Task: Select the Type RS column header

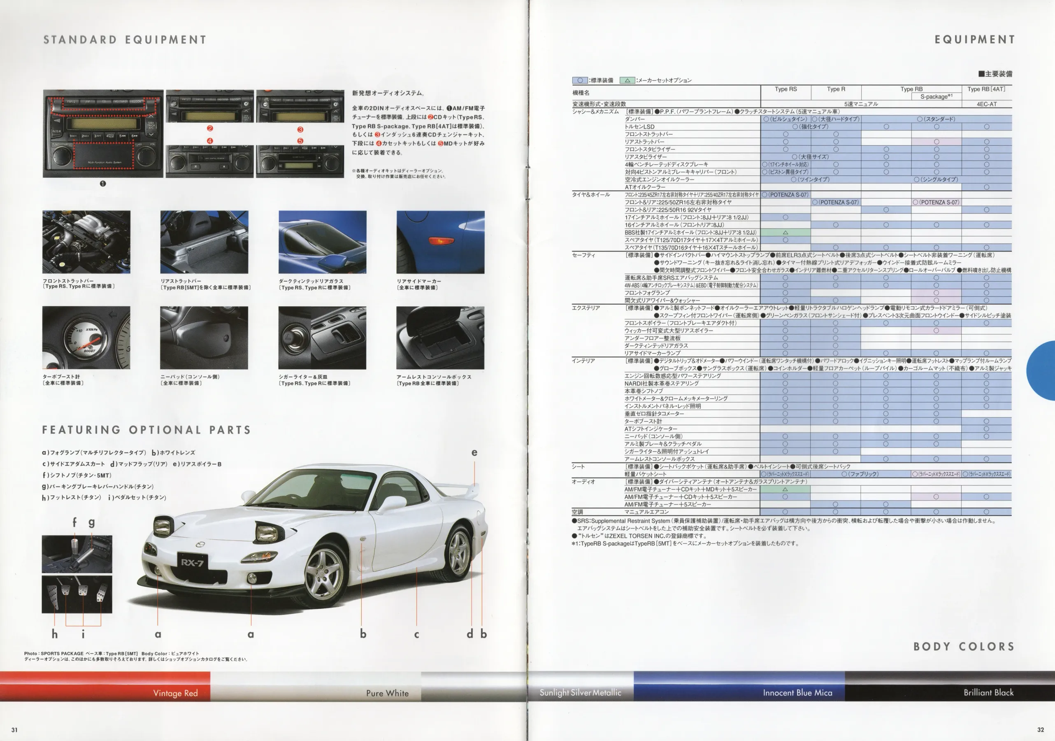Action: point(786,89)
